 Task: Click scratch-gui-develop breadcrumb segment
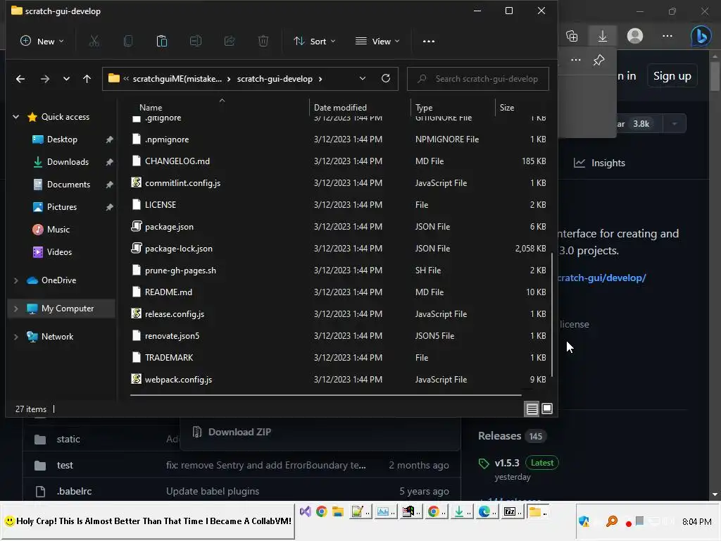click(275, 79)
